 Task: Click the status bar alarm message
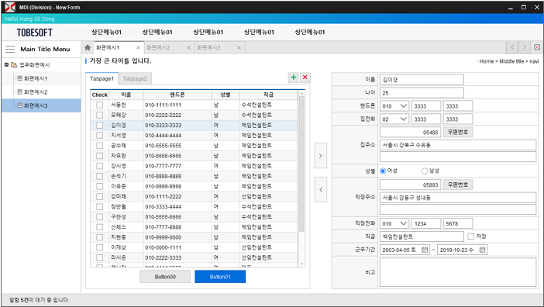click(40, 300)
